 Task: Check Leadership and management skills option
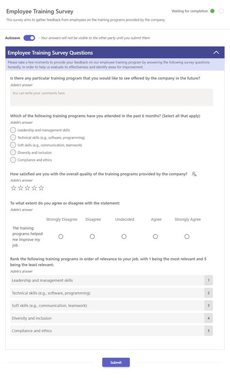[13, 130]
